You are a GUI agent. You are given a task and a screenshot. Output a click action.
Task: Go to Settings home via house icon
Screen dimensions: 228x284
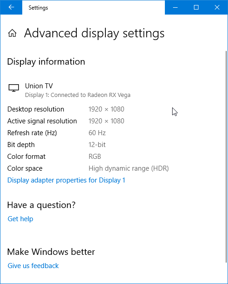[12, 33]
